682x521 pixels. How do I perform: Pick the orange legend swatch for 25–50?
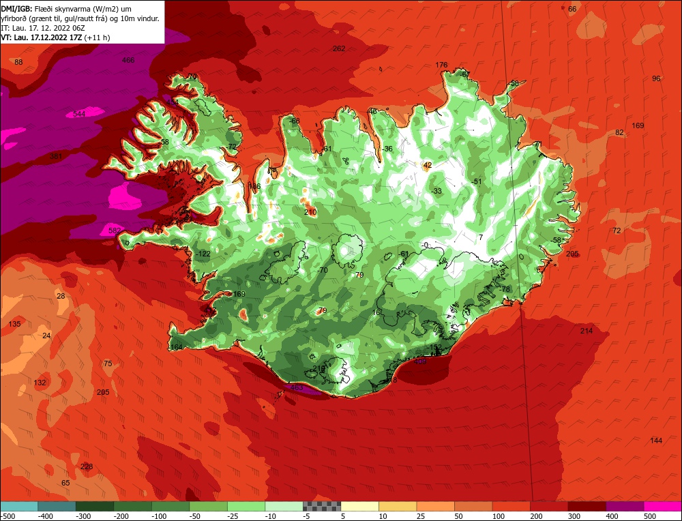(436, 506)
